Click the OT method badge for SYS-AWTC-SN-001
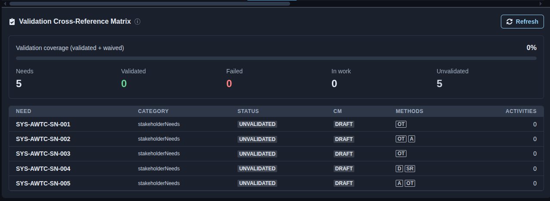The height and width of the screenshot is (201, 550). click(401, 124)
